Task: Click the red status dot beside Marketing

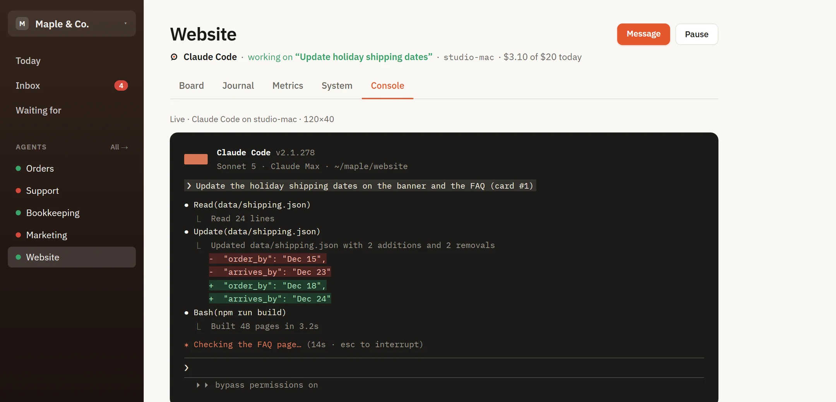Action: 18,235
